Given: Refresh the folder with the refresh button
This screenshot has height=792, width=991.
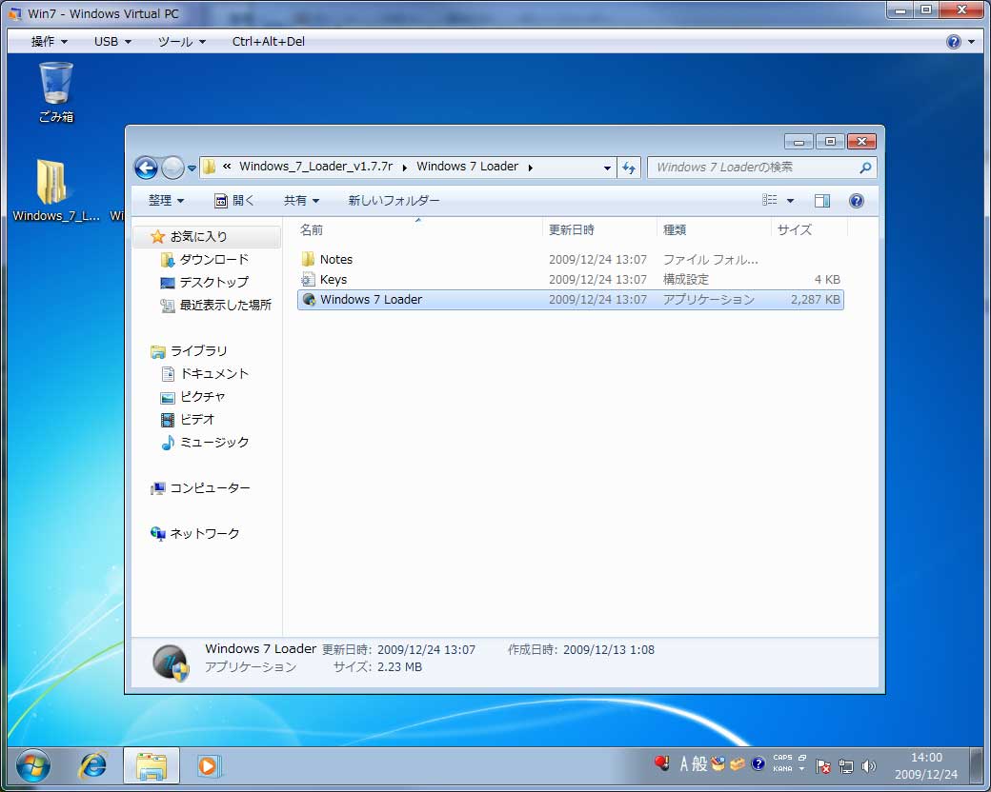Looking at the screenshot, I should point(629,168).
